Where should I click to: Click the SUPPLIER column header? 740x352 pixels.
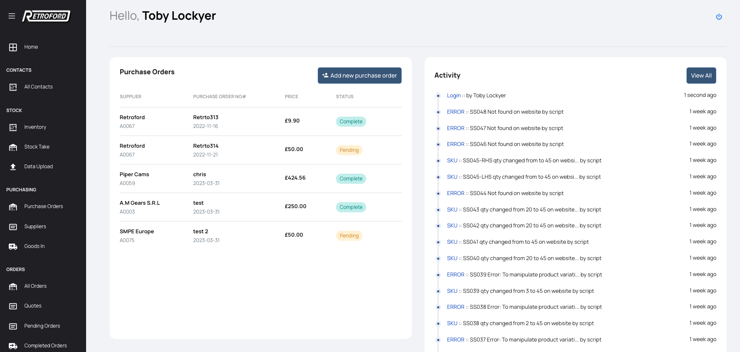(131, 97)
